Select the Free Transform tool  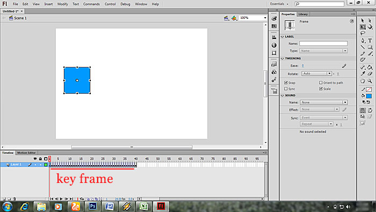tap(363, 27)
